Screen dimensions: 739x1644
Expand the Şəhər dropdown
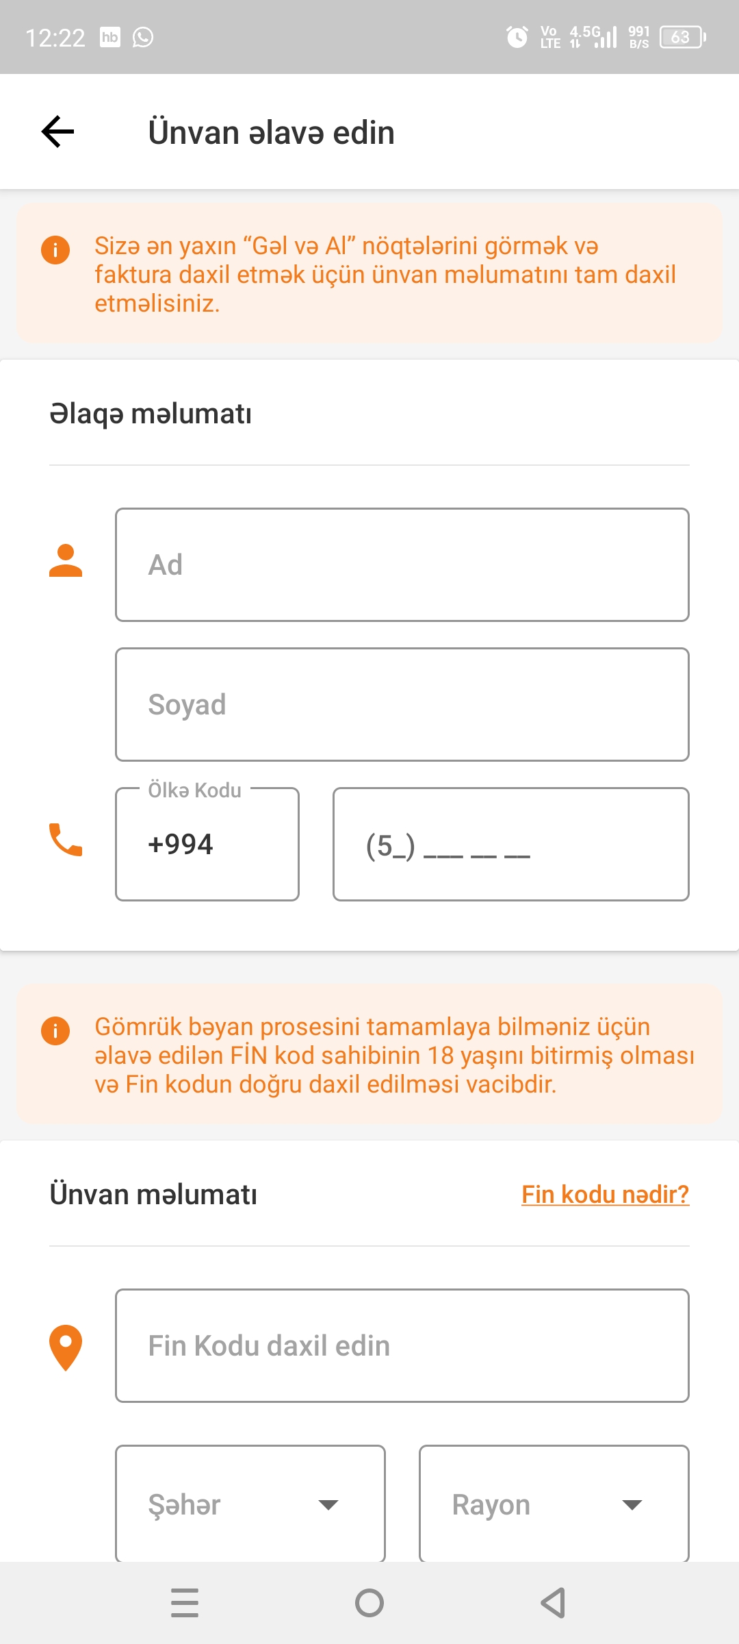tap(250, 1504)
